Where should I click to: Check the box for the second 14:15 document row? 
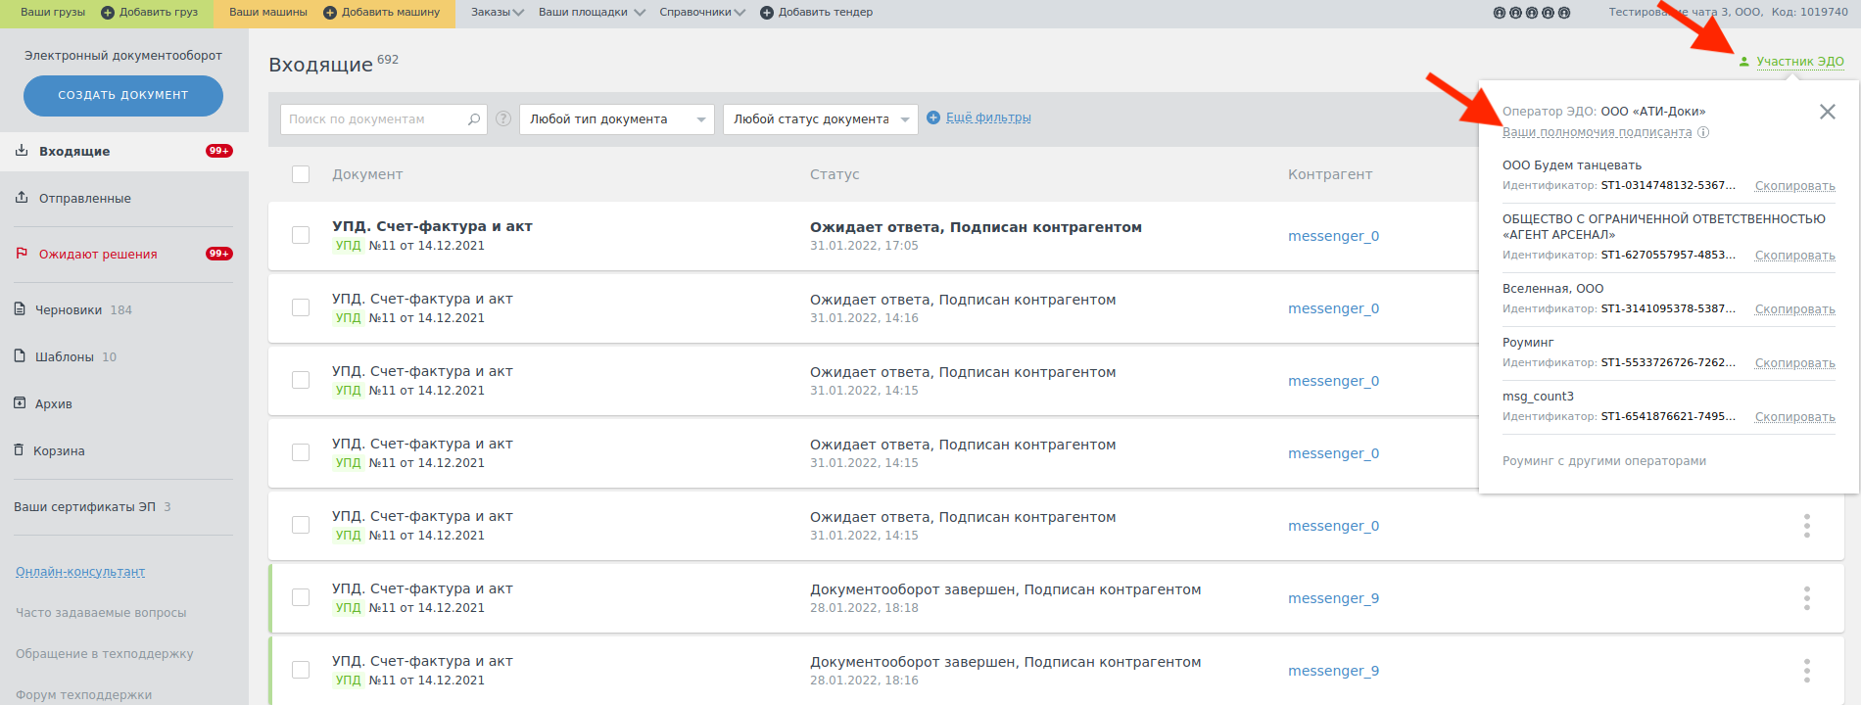click(x=301, y=452)
